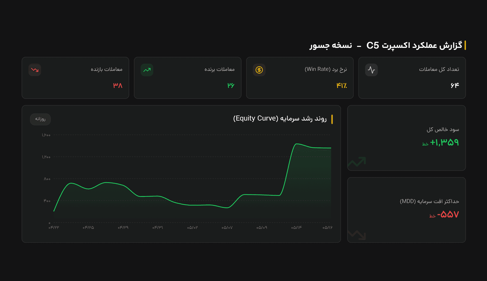
Task: Click the معاملات برنده label
Action: [x=219, y=69]
